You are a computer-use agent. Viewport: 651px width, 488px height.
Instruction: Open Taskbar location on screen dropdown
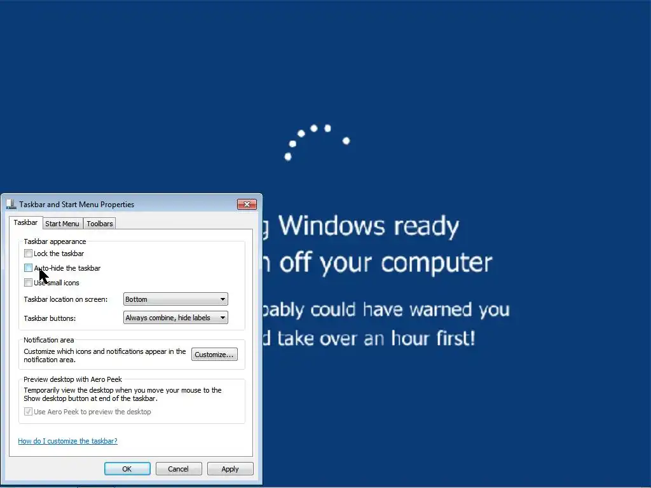[x=175, y=299]
